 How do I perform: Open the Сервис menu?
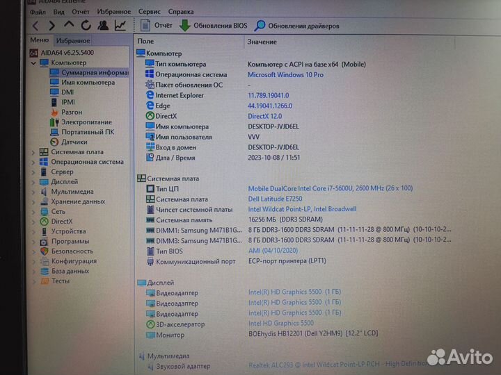(149, 12)
